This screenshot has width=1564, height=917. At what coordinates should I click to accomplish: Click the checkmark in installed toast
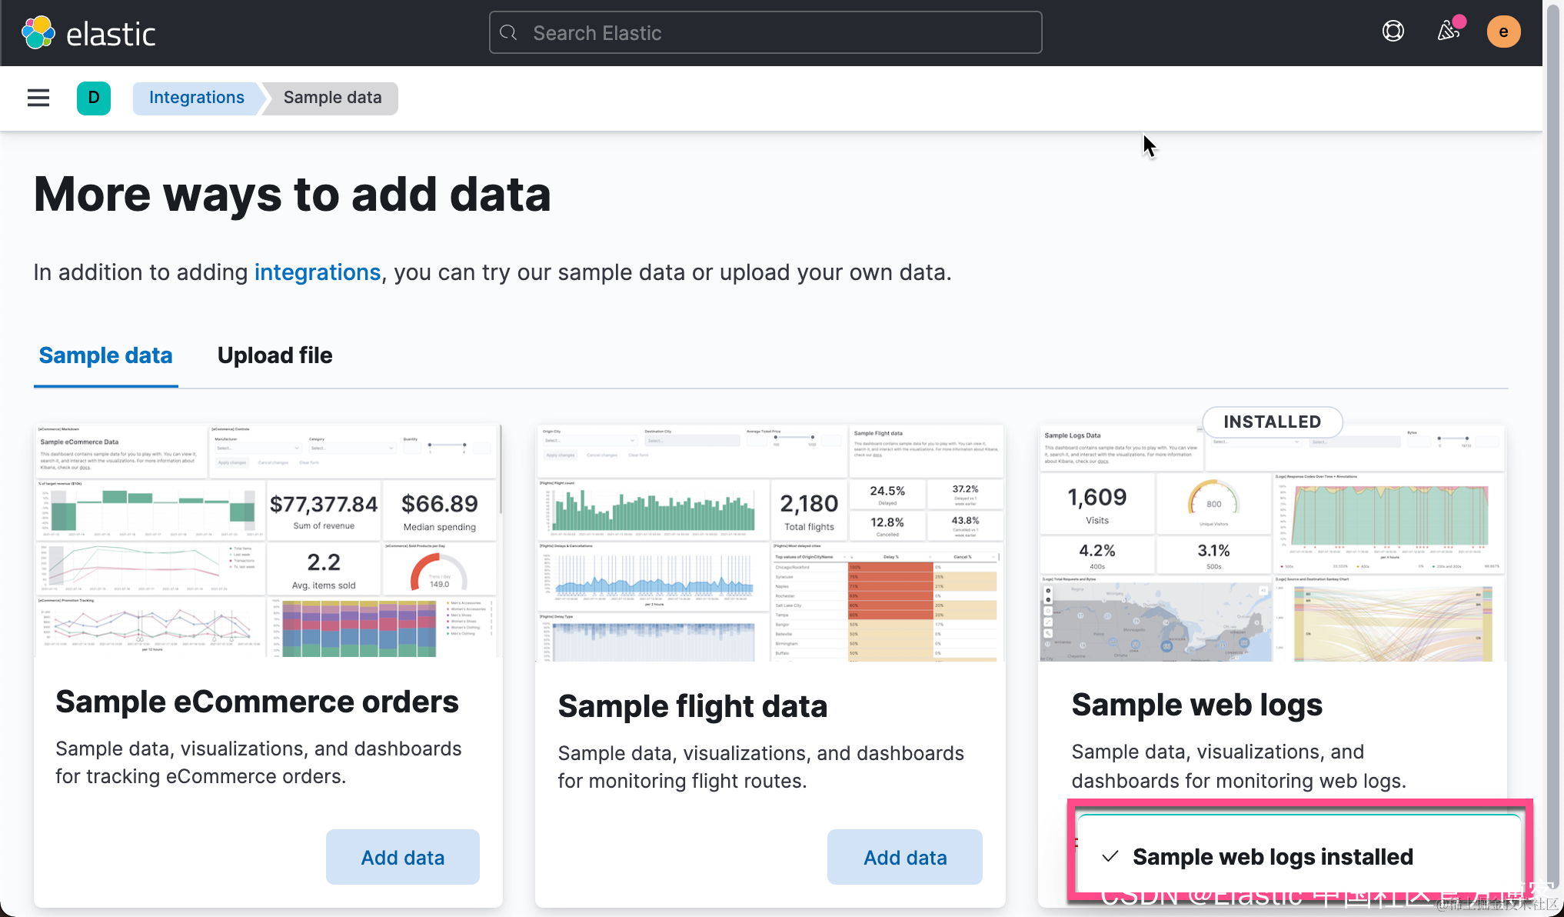pyautogui.click(x=1110, y=856)
